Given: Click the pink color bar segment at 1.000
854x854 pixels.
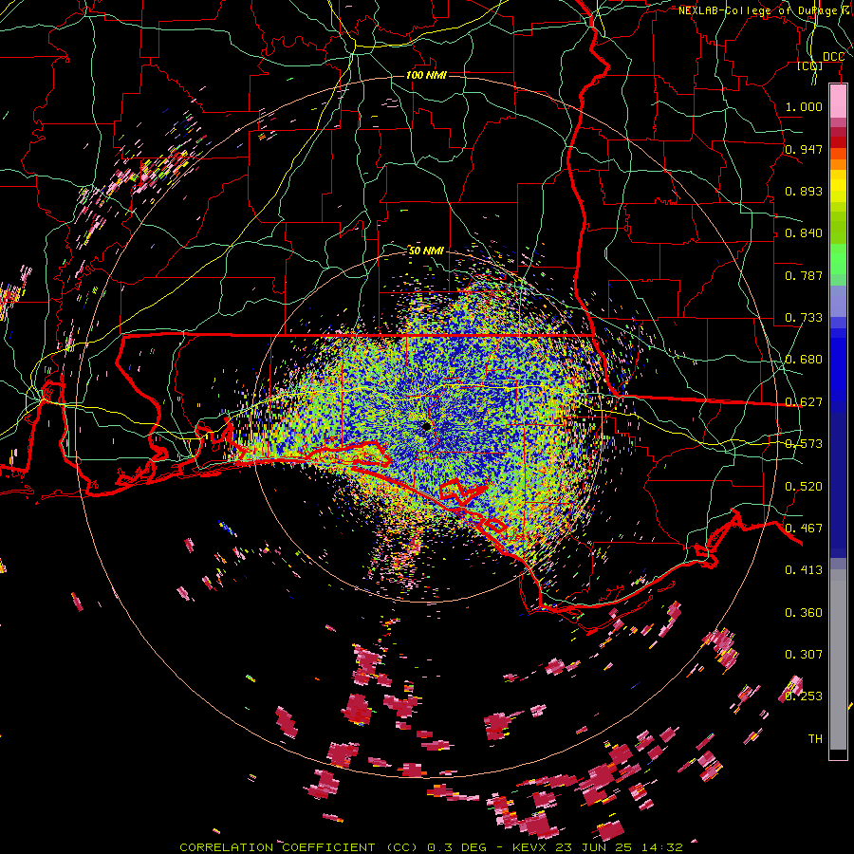Looking at the screenshot, I should pyautogui.click(x=838, y=102).
